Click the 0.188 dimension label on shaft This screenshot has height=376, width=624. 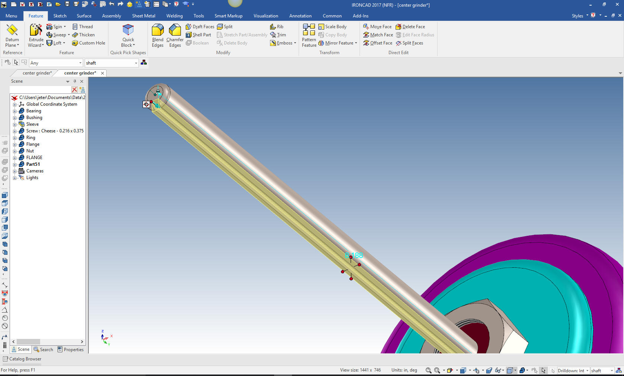pyautogui.click(x=354, y=255)
